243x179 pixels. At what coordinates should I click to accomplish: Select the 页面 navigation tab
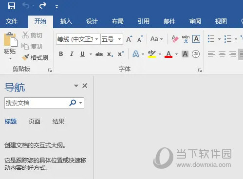click(35, 121)
